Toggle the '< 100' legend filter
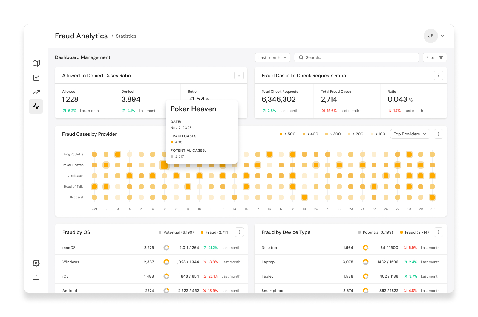 pyautogui.click(x=378, y=134)
